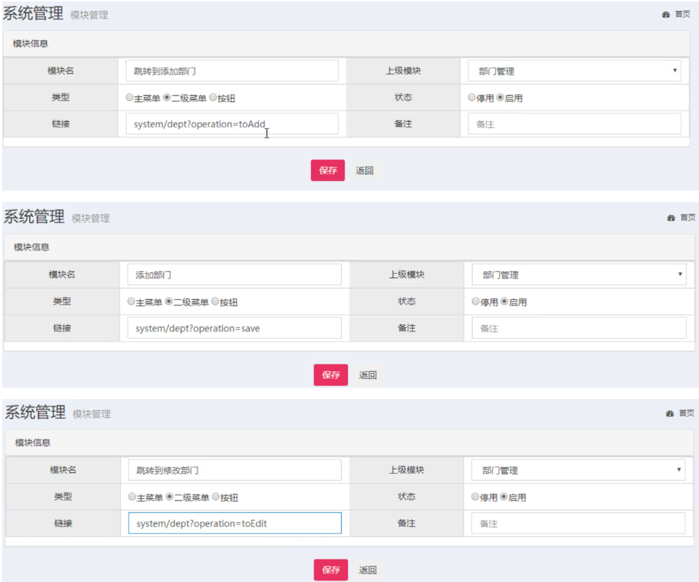Click 返回 button below toAdd link form
This screenshot has width=699, height=582.
[365, 170]
